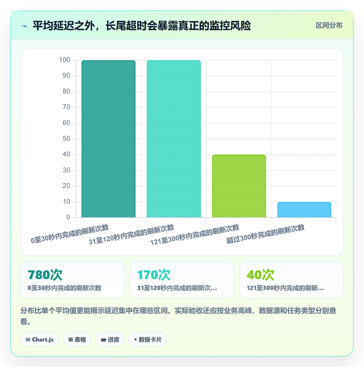364x367 pixels.
Task: Click the x-axis label 31至120秒内完成的刷新次数
Action: 131,234
